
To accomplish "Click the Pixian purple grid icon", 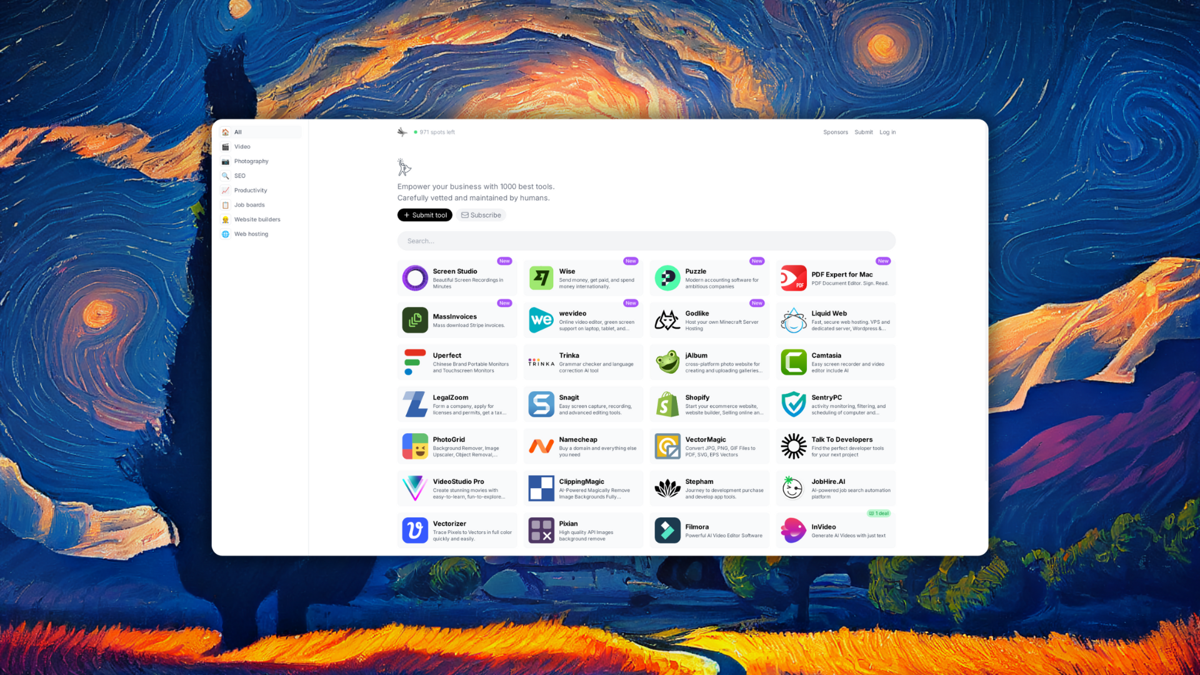I will (x=541, y=531).
